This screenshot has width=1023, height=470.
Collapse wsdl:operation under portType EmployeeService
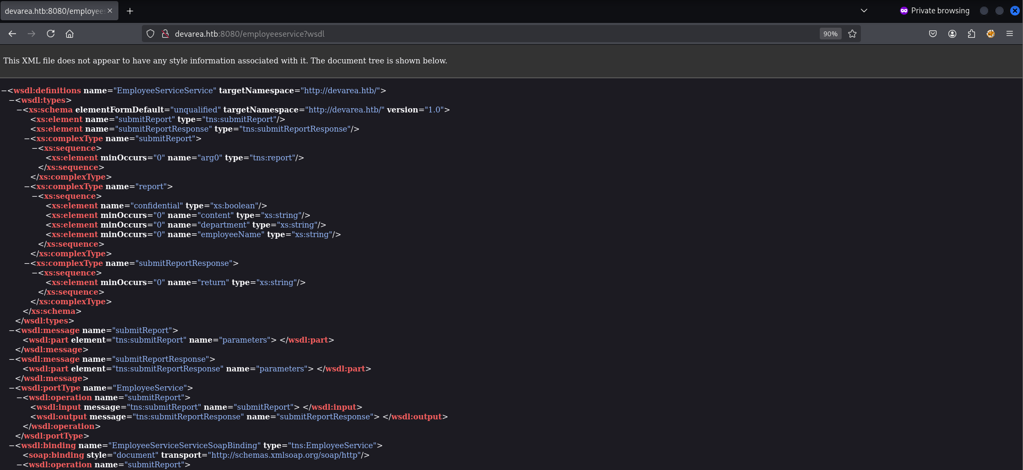[19, 398]
